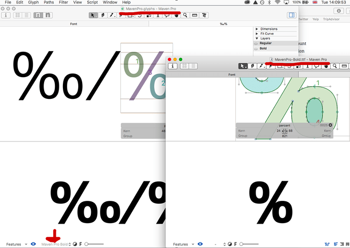Select the Bold layer in Layers list

tap(264, 48)
